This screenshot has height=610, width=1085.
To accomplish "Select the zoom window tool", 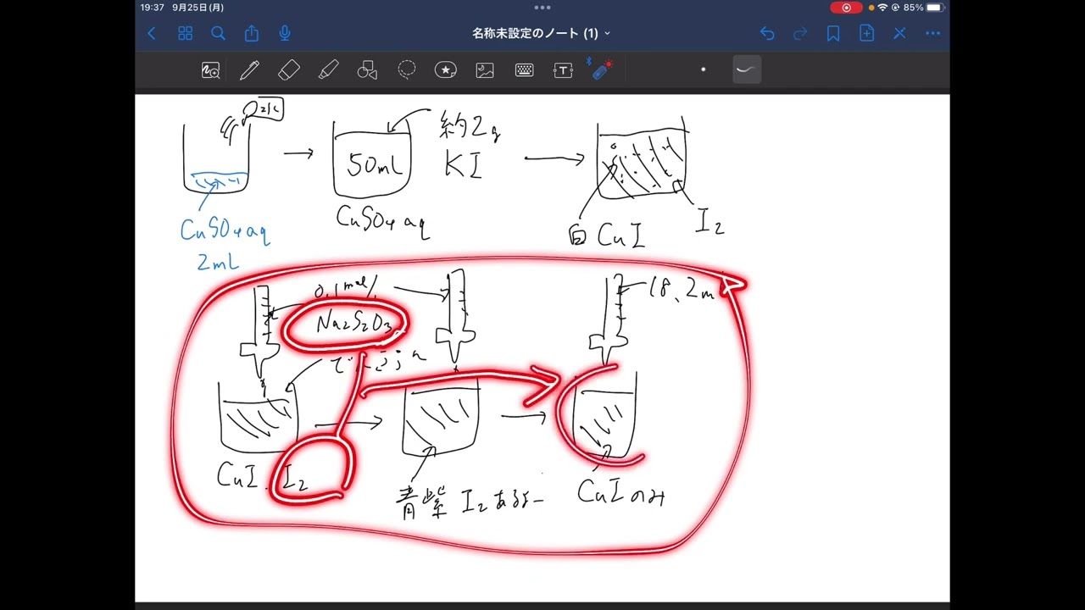I will click(210, 70).
